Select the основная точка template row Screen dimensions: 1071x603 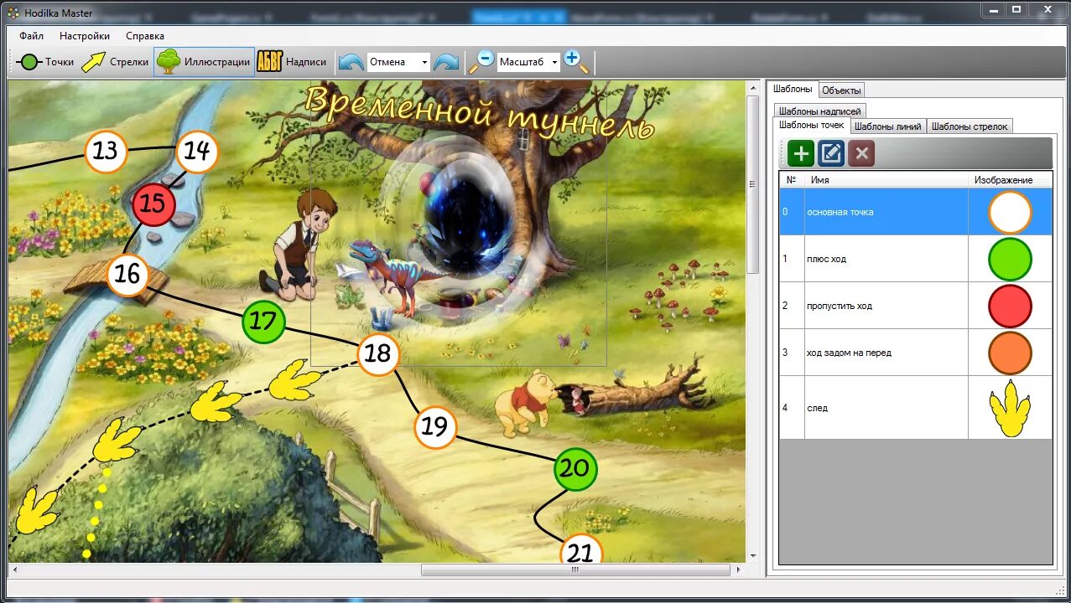tap(916, 212)
